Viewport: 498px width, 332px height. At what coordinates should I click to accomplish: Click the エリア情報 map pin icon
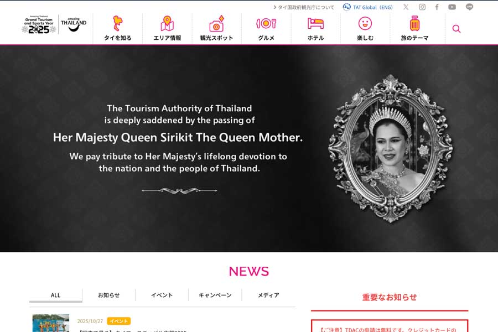tap(167, 23)
